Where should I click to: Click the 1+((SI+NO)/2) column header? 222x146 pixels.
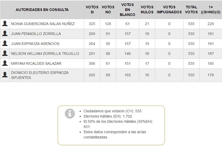click(x=210, y=10)
